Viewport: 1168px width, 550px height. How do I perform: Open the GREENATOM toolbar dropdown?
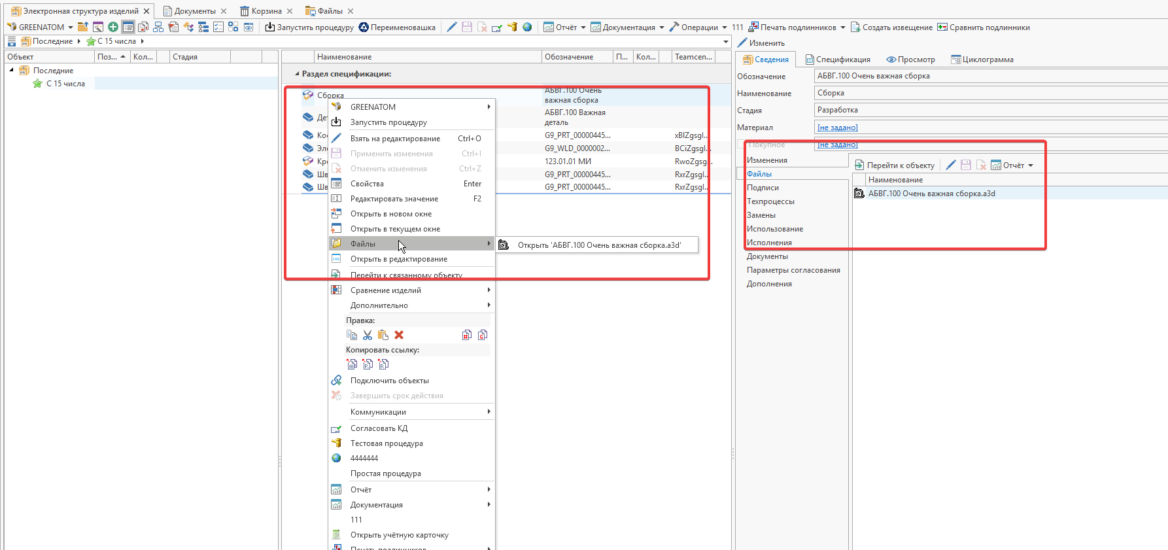(x=70, y=27)
